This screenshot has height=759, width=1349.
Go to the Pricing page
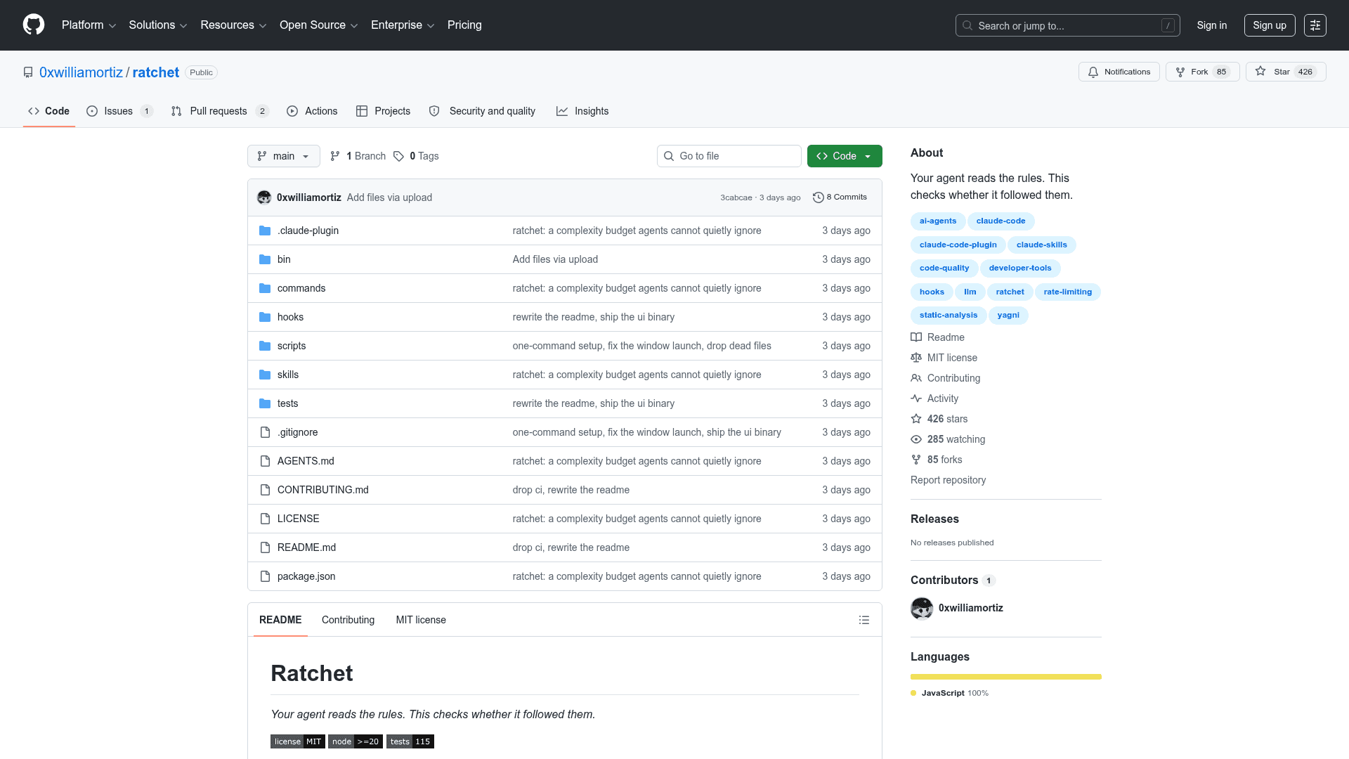464,25
